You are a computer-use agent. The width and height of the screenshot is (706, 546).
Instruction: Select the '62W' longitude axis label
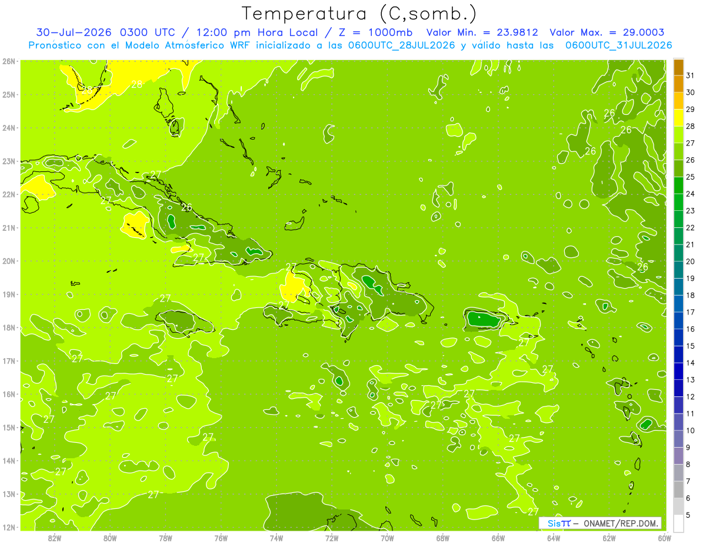point(609,538)
